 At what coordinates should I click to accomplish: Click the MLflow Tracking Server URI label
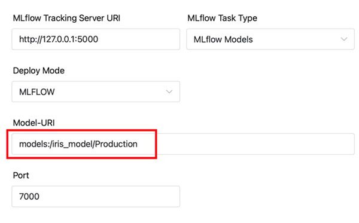[66, 18]
